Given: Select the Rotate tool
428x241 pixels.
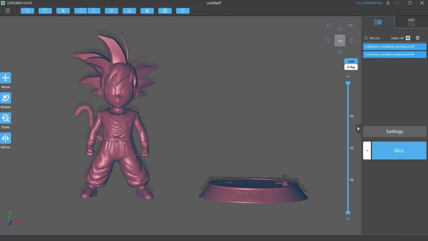Looking at the screenshot, I should [6, 98].
